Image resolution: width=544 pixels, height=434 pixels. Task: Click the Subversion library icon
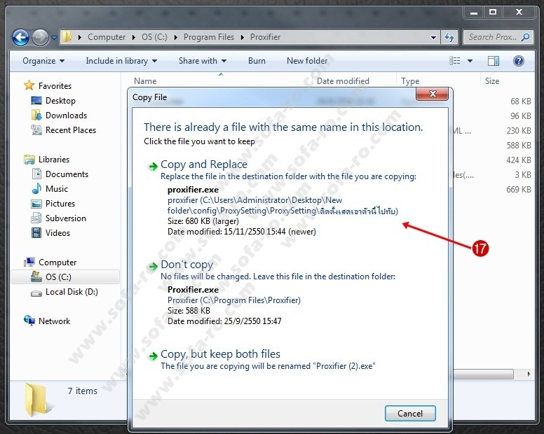(36, 218)
